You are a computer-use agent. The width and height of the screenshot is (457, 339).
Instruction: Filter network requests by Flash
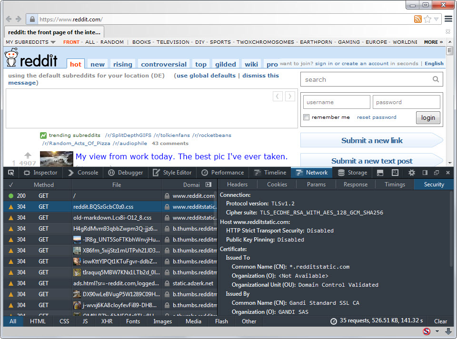click(x=221, y=321)
